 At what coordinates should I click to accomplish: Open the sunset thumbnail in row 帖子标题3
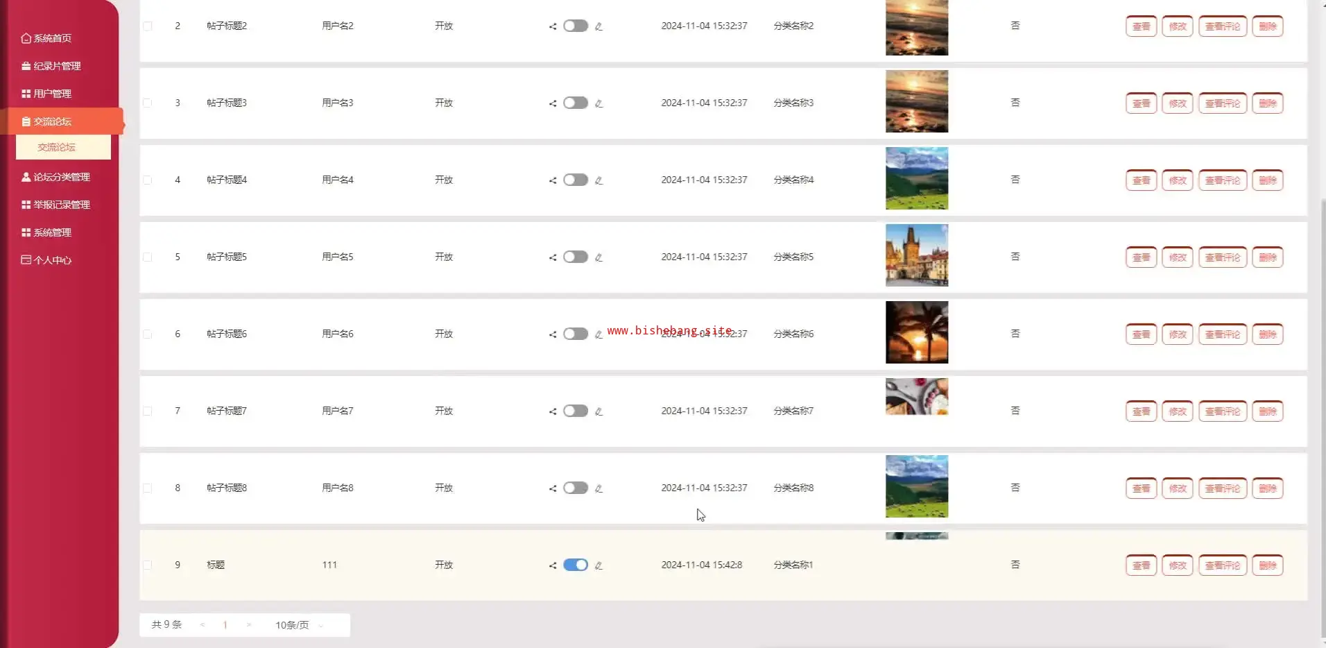coord(917,101)
